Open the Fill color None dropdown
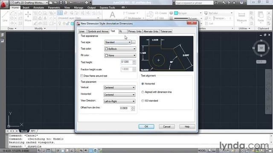This screenshot has width=273, height=153. coord(120,56)
